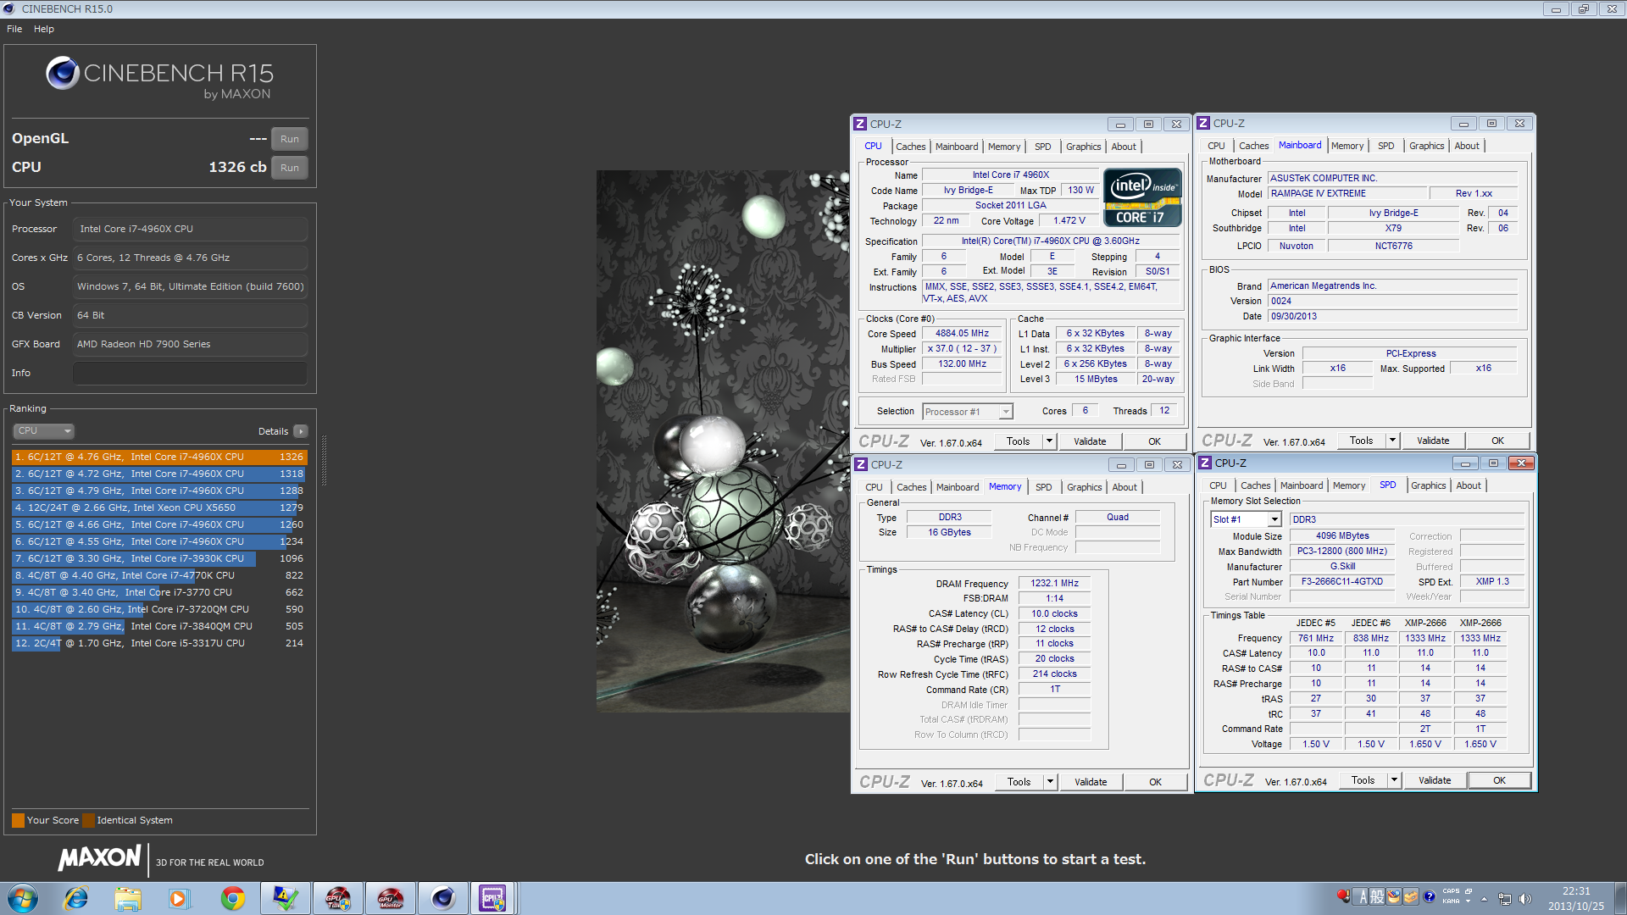Open Slot #1 memory slot dropdown

point(1274,519)
